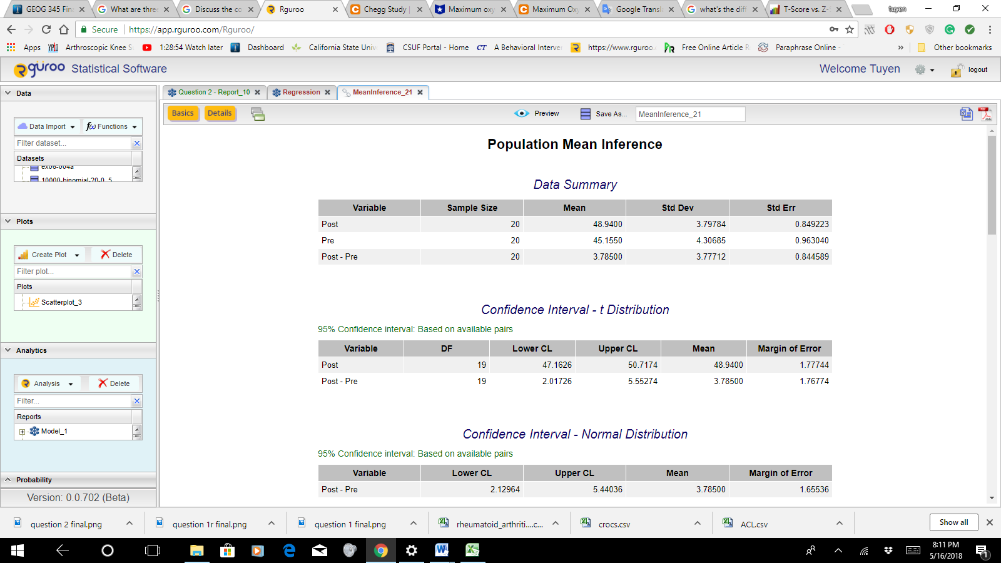Click the report name input field
Viewport: 1001px width, 563px height.
tap(690, 114)
